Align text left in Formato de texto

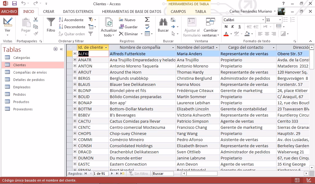click(x=260, y=34)
